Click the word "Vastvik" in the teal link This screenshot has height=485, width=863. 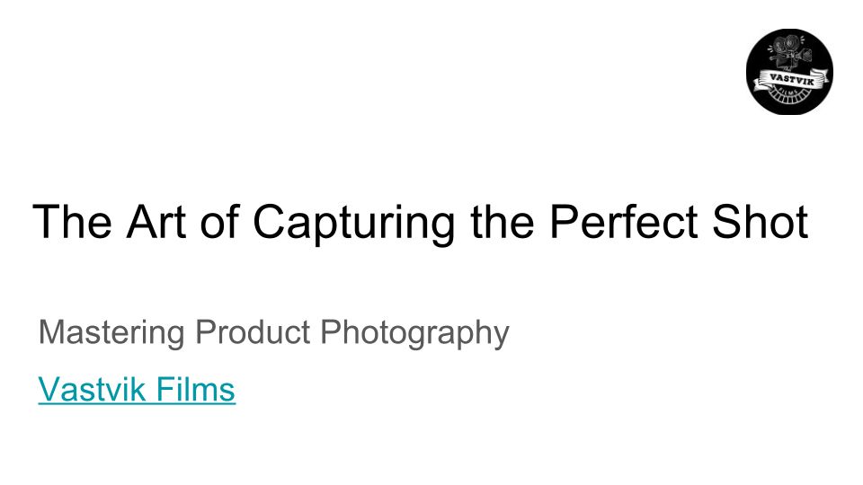(x=93, y=390)
